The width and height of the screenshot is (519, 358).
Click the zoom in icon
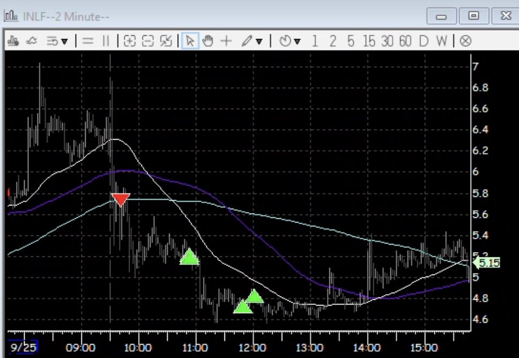click(130, 41)
